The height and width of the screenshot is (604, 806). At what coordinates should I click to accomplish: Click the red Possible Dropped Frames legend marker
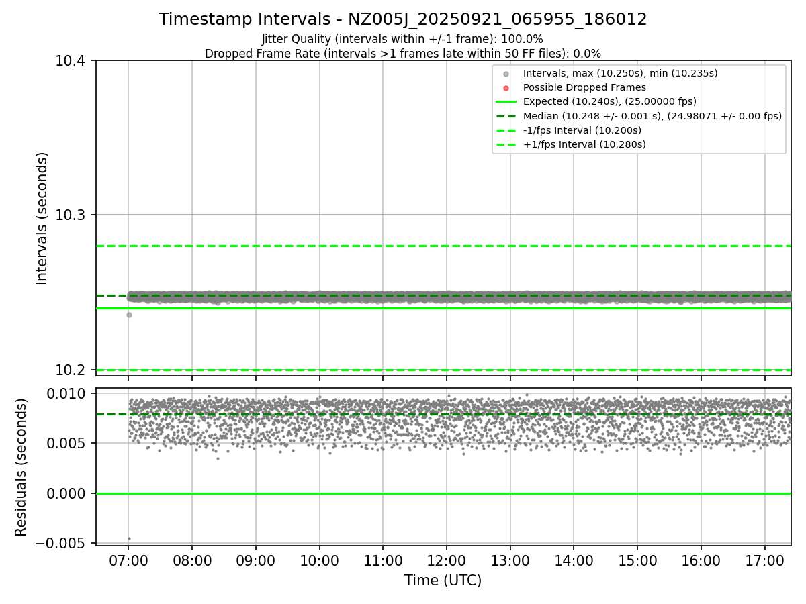point(506,88)
